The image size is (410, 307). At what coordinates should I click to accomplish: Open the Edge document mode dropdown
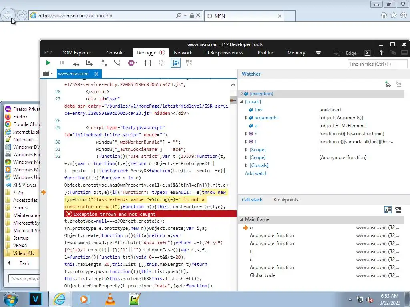tap(351, 53)
